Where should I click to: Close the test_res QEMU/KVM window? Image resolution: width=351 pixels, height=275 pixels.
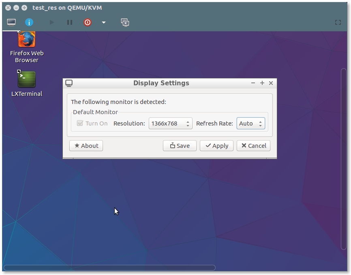(x=8, y=8)
